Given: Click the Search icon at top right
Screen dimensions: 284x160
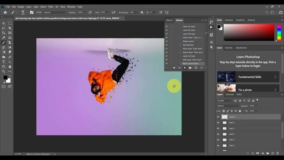Looking at the screenshot, I should tap(267, 12).
